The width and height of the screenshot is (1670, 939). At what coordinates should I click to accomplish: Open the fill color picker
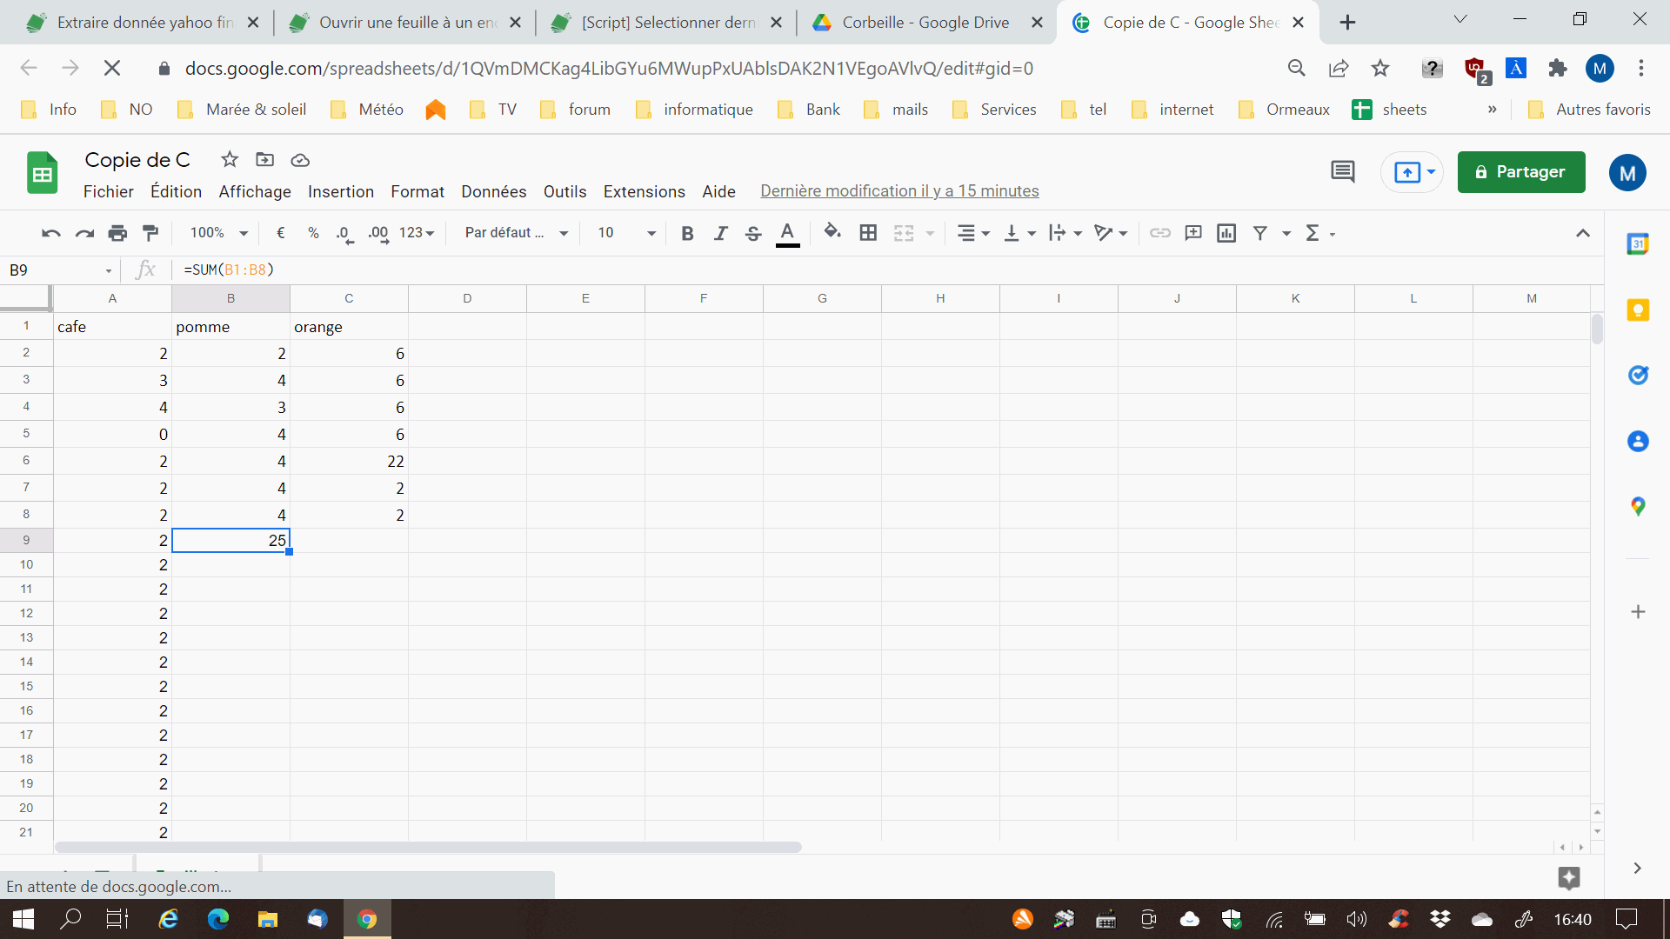click(832, 233)
